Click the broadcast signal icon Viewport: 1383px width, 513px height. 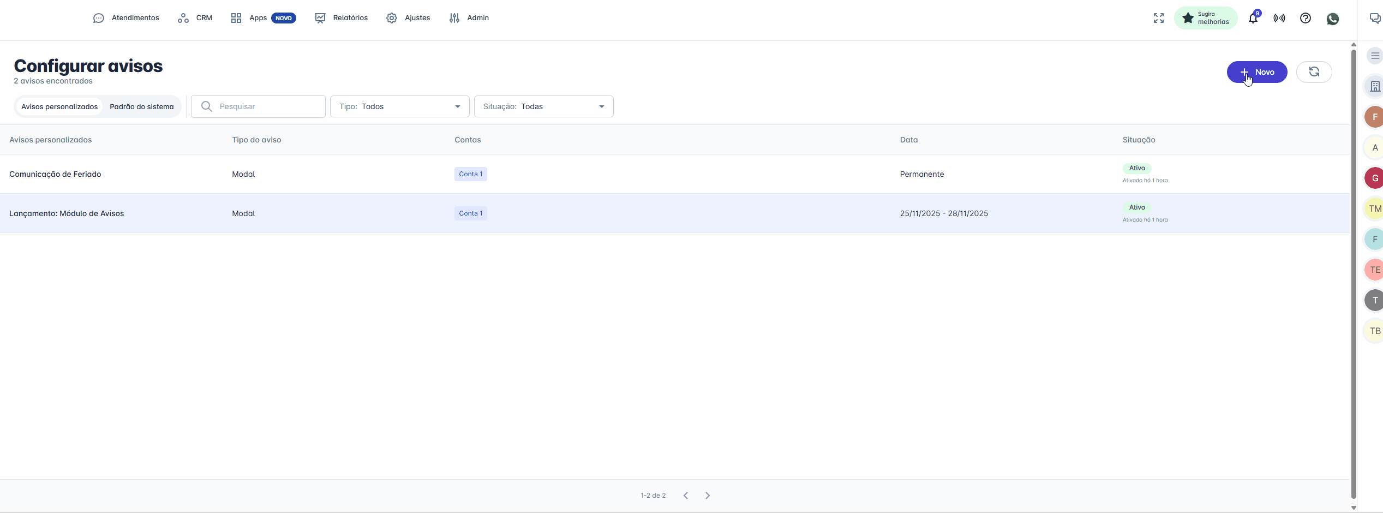coord(1279,18)
